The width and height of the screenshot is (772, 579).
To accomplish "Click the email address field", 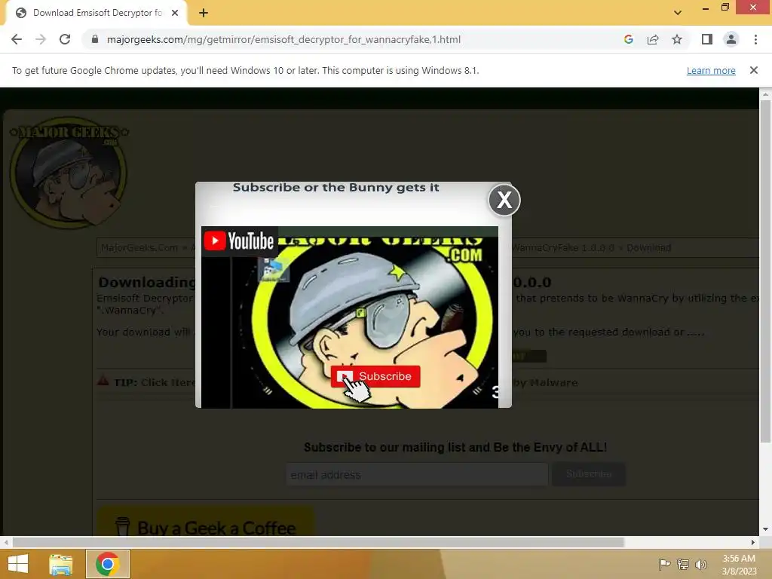I will point(416,475).
